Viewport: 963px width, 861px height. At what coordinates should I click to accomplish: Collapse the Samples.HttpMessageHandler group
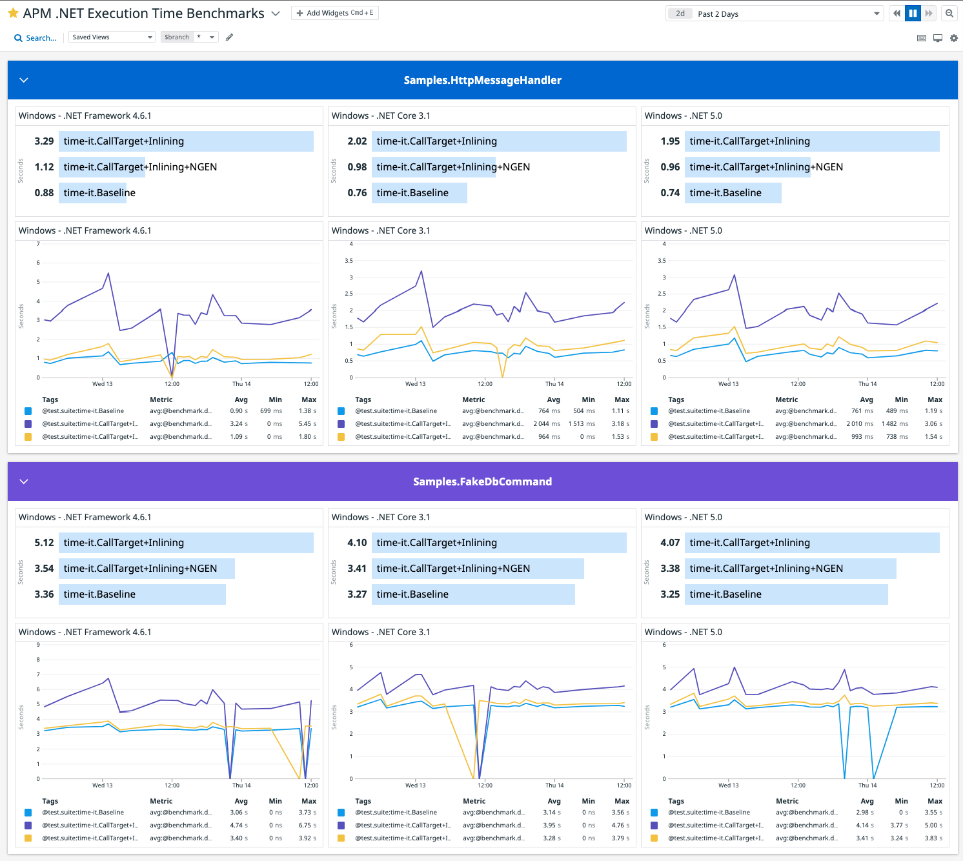click(24, 80)
